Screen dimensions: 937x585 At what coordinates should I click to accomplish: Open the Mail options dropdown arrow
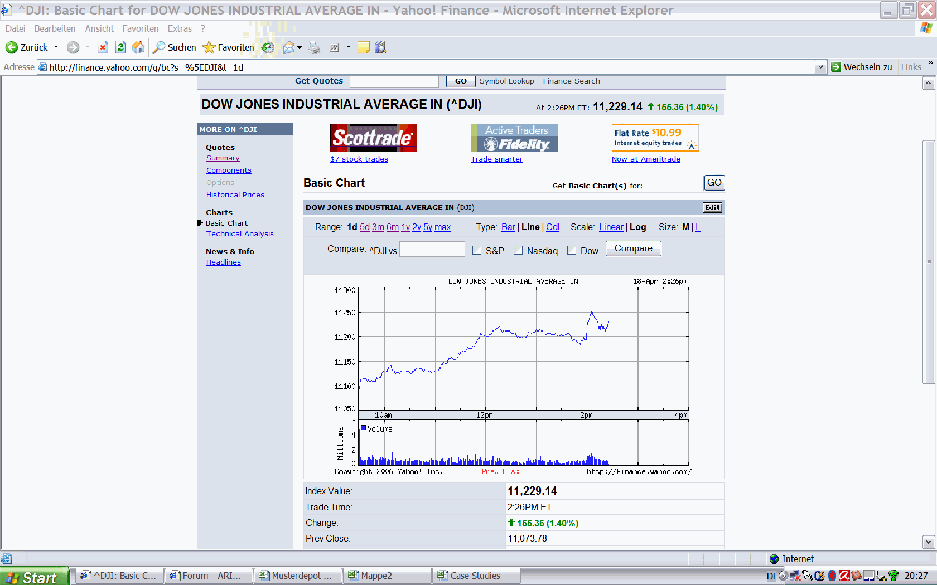tap(300, 47)
